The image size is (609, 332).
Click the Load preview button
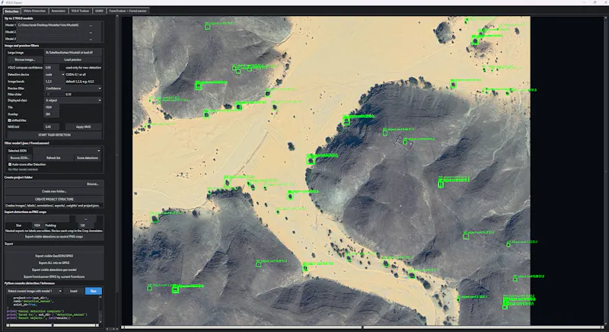(x=73, y=60)
